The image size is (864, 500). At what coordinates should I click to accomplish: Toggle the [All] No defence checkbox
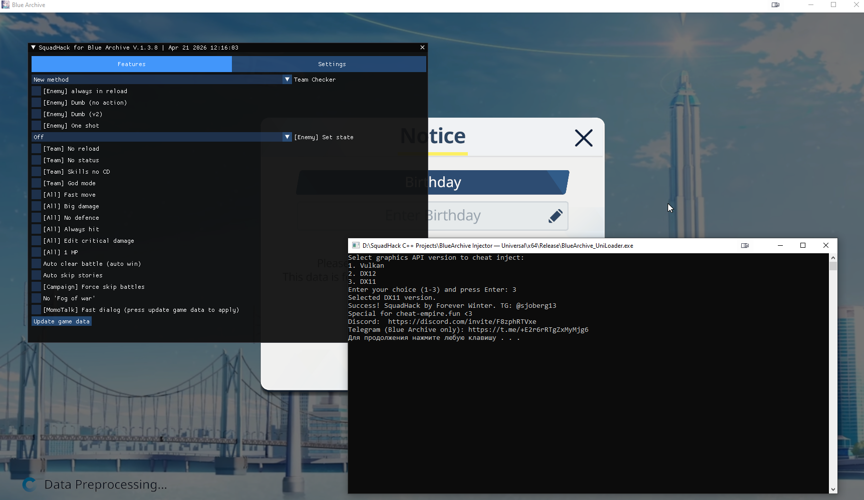[x=36, y=218]
